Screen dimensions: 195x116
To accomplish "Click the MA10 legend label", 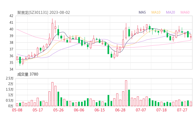I will coord(156,12).
